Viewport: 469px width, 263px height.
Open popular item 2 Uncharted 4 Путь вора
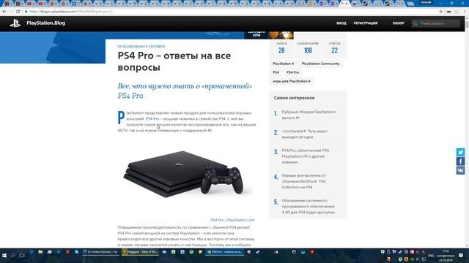pos(305,134)
